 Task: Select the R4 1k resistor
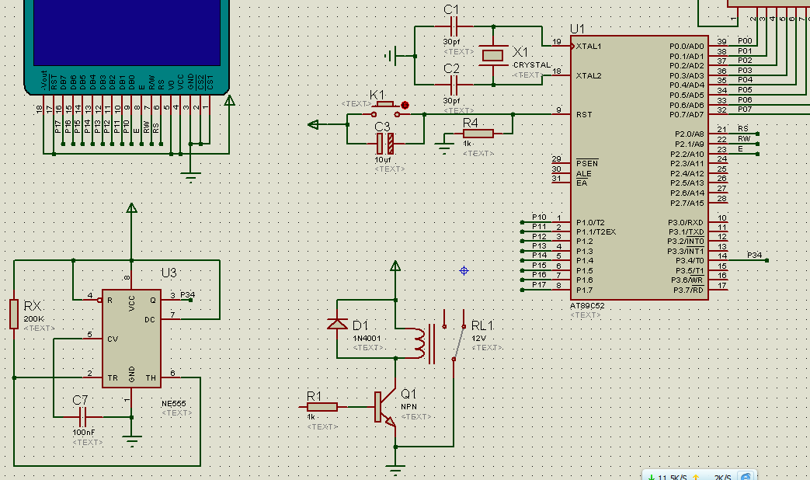point(477,134)
